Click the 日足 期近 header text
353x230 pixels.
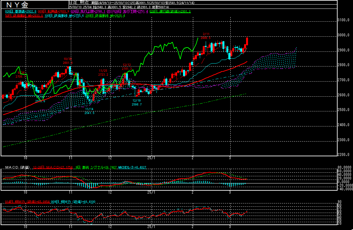click(78, 3)
